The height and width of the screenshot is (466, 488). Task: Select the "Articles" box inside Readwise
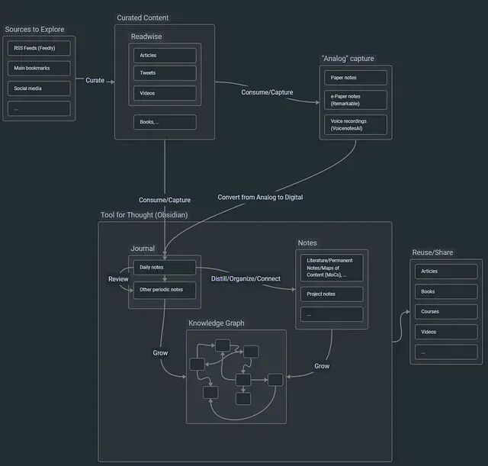[x=165, y=56]
